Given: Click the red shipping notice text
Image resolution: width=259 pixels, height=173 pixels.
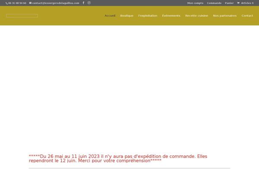Looking at the screenshot, I should coord(118,158).
